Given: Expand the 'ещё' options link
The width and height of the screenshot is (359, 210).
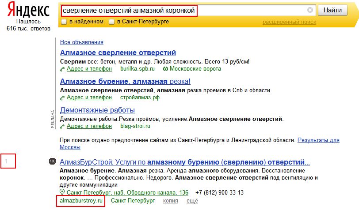Looking at the screenshot, I should click(x=192, y=201).
